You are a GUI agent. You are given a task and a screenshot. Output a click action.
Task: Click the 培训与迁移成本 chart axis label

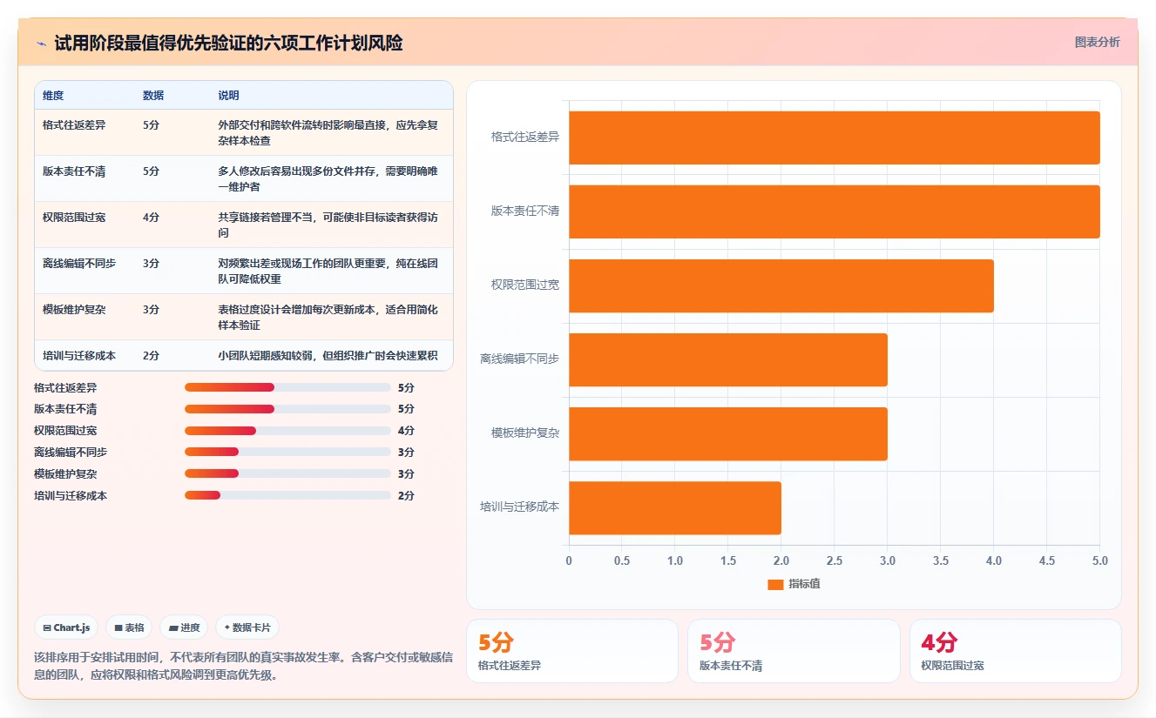[x=520, y=507]
